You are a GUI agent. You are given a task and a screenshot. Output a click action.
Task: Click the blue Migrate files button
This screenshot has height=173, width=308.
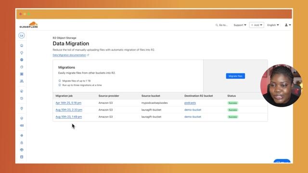235,76
